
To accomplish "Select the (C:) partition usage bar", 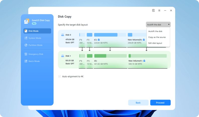I will click(x=110, y=35).
